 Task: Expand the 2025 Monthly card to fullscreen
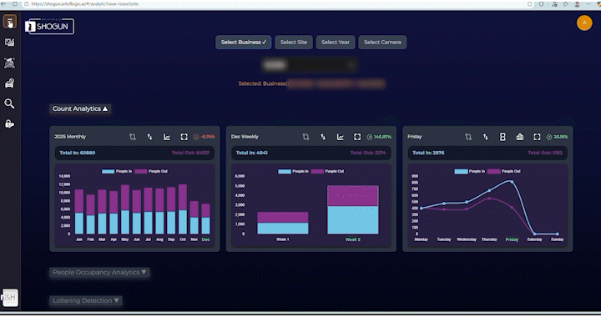click(x=184, y=137)
